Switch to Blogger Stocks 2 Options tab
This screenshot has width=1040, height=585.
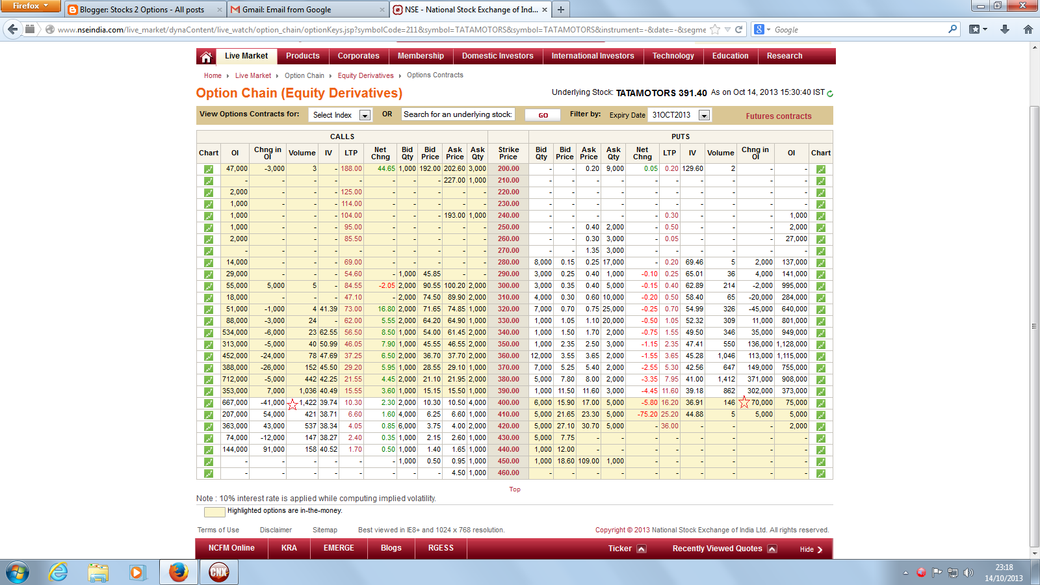pyautogui.click(x=144, y=10)
